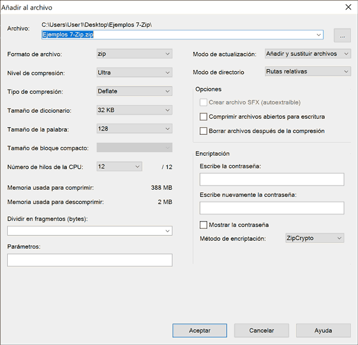Click the 2 MB decompression memory value
Image resolution: width=358 pixels, height=345 pixels.
pos(165,202)
